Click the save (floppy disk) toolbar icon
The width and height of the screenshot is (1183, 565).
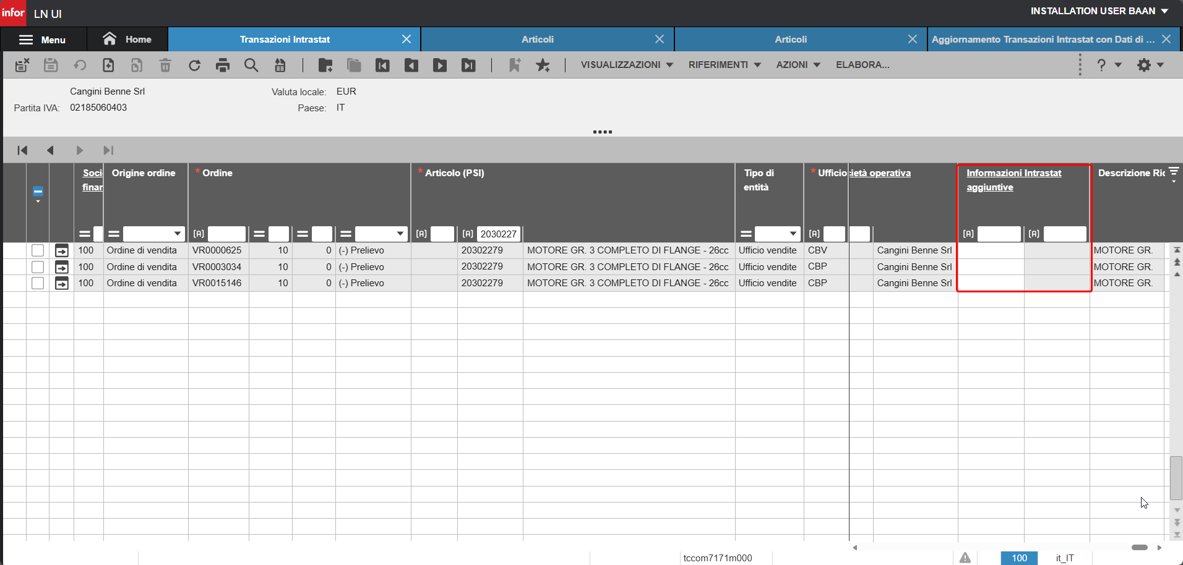point(51,65)
